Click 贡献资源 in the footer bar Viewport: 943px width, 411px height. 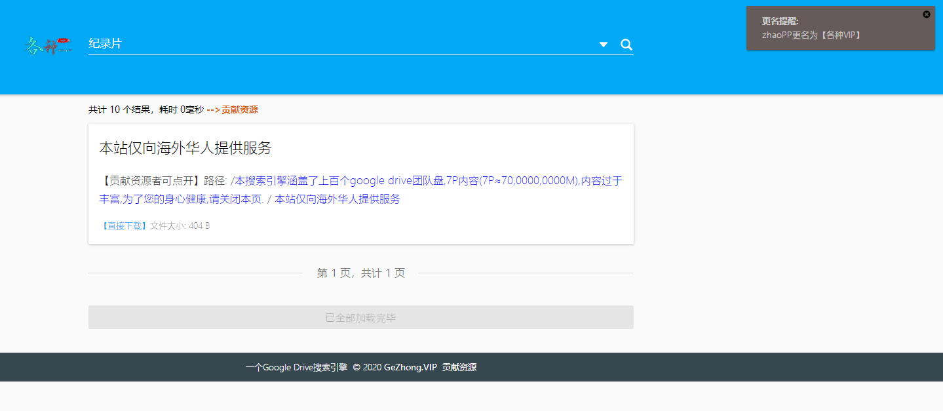[457, 367]
